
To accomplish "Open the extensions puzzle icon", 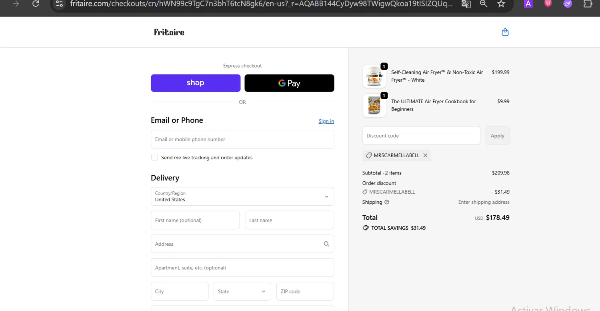I will click(587, 4).
